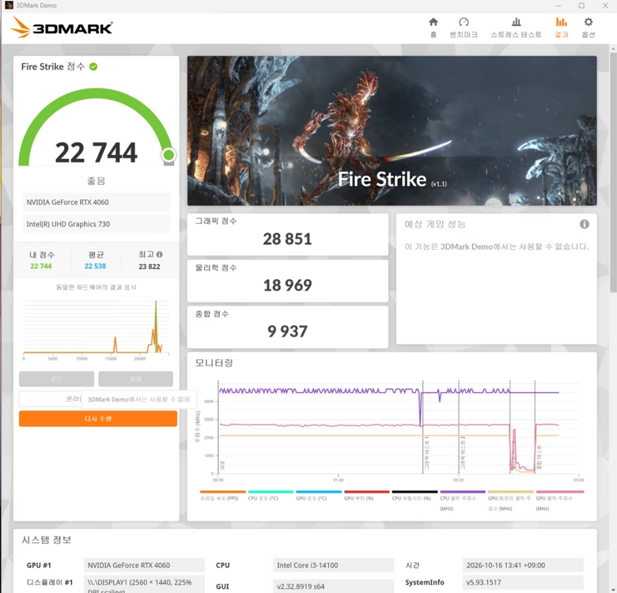Click the main score 22 744
The image size is (617, 593).
(x=96, y=153)
